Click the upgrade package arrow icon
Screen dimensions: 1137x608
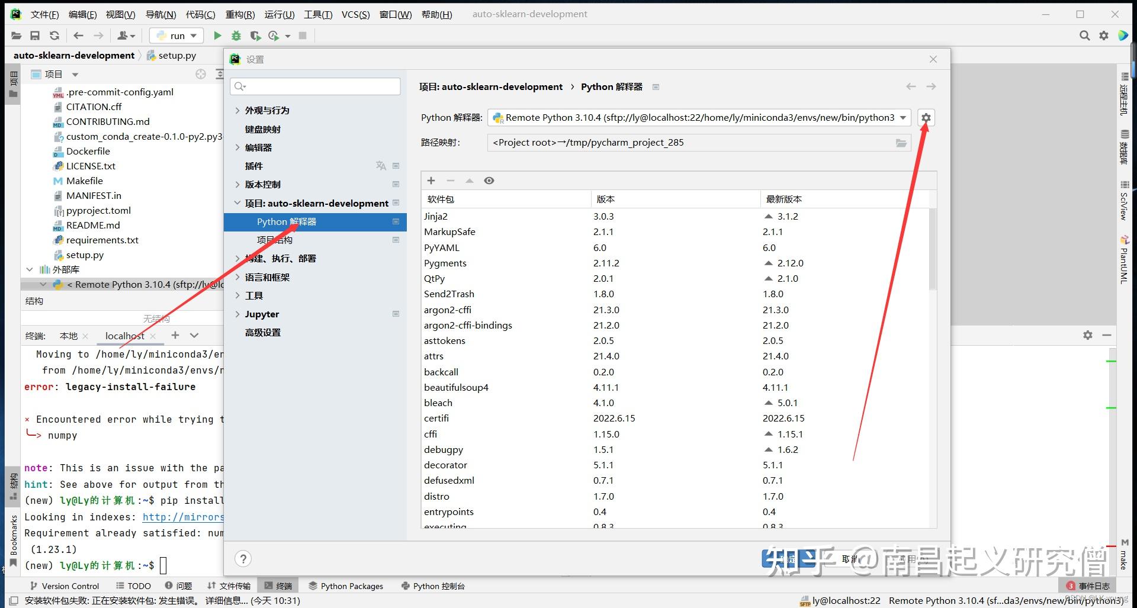click(470, 181)
